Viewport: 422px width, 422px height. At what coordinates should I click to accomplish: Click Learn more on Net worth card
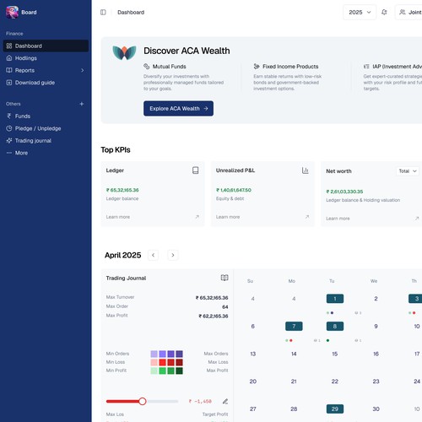tap(338, 219)
